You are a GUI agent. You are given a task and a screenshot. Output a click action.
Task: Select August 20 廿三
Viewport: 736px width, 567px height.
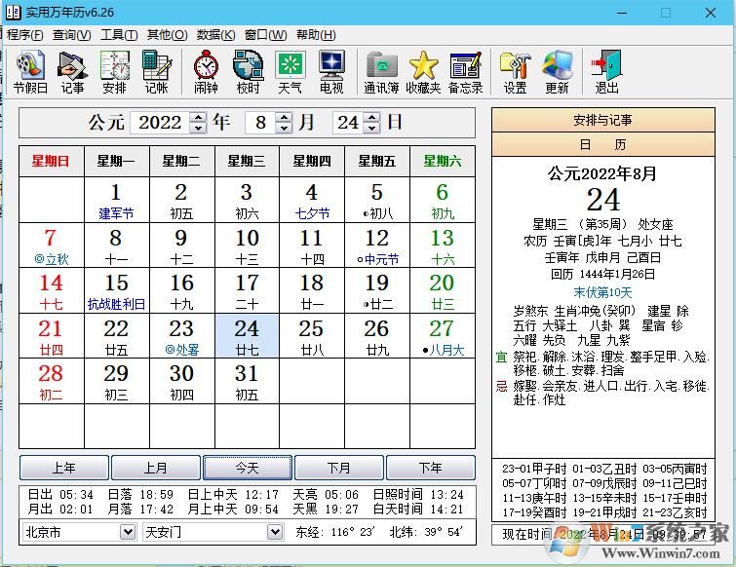443,290
